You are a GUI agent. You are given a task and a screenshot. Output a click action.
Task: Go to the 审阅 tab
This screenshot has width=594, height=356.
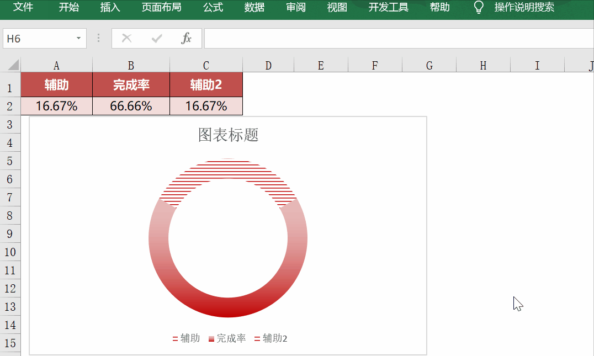[x=296, y=7]
